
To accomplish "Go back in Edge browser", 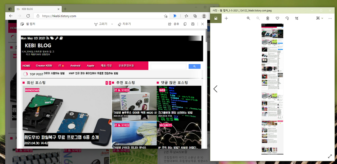I will click(11, 16).
